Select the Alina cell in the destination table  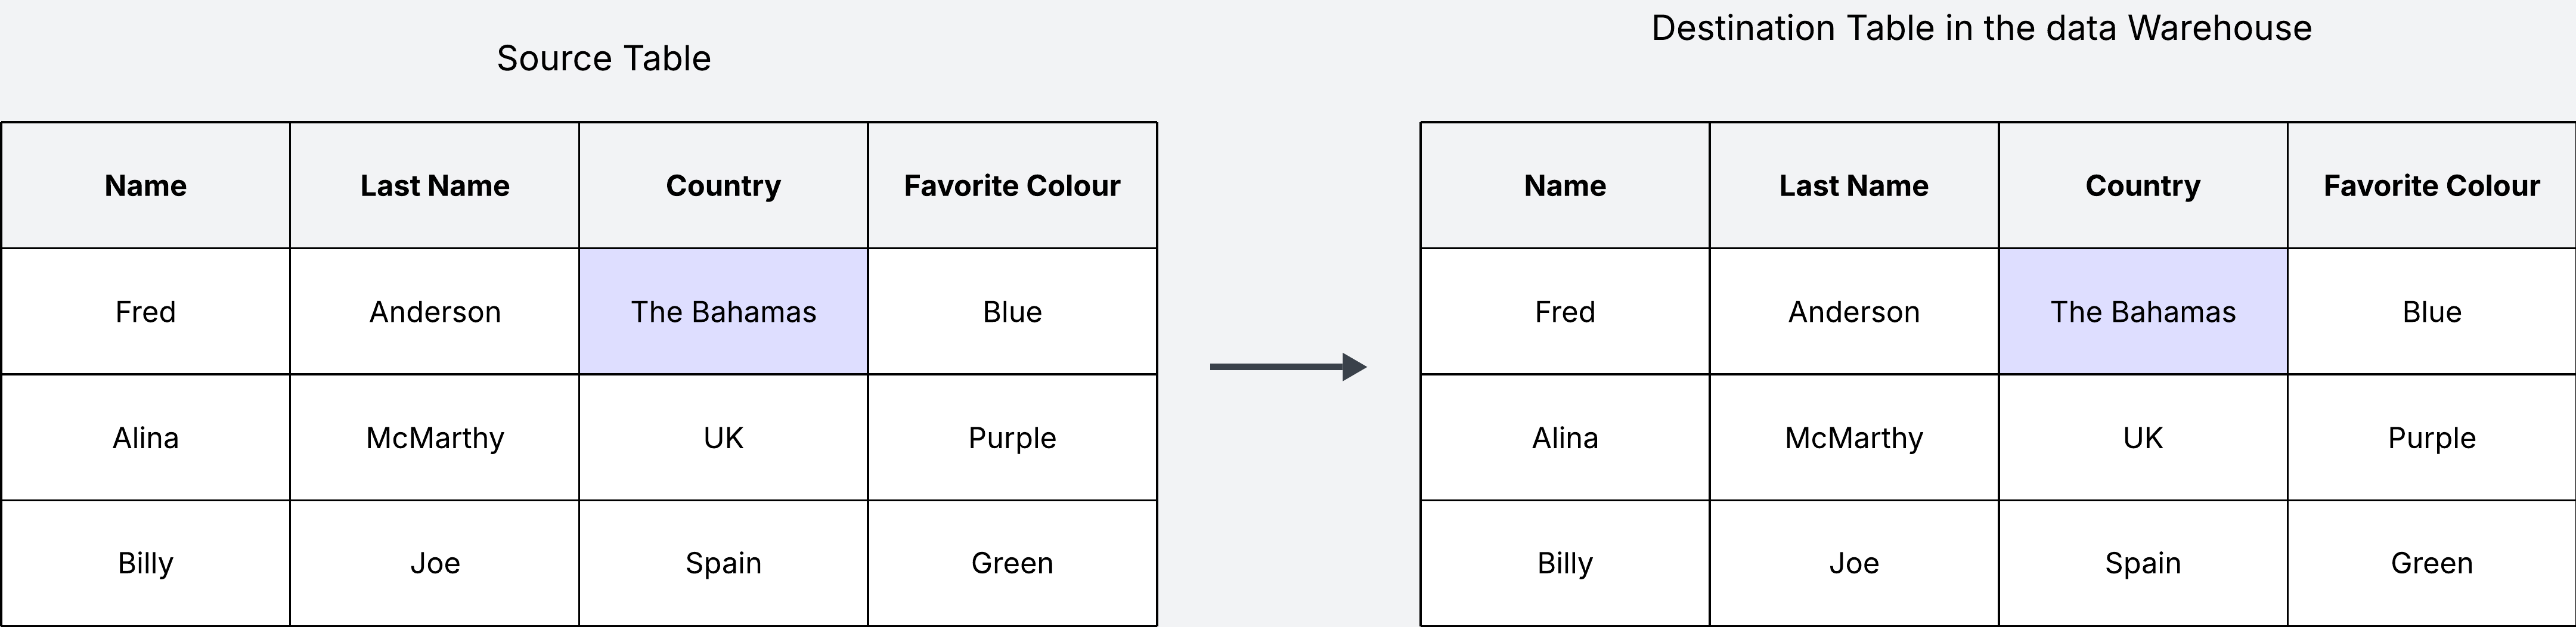tap(1564, 438)
